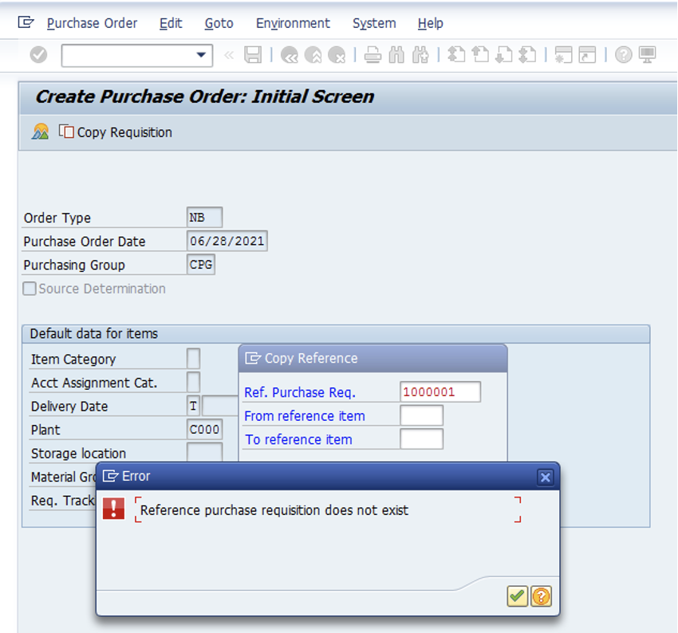The image size is (678, 633).
Task: Open the Edit menu
Action: [x=171, y=23]
